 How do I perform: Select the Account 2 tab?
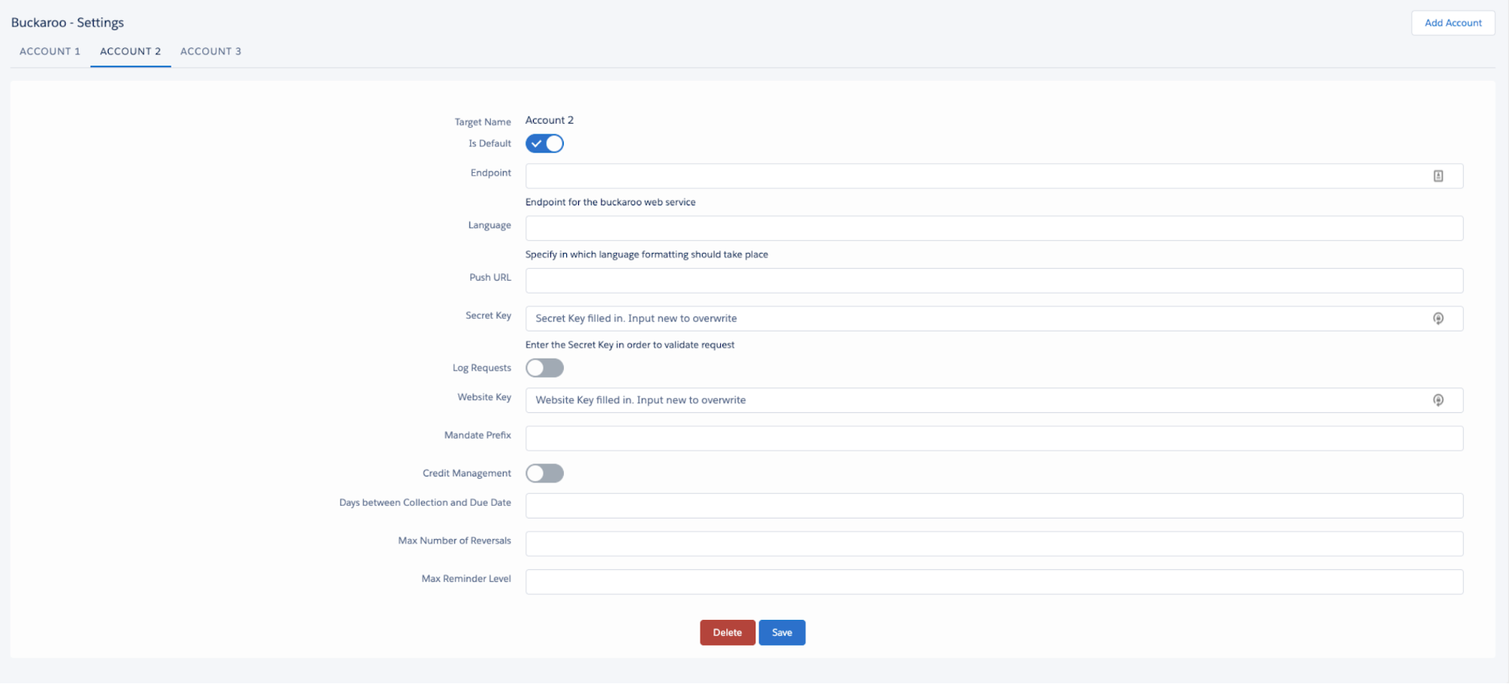[x=131, y=51]
